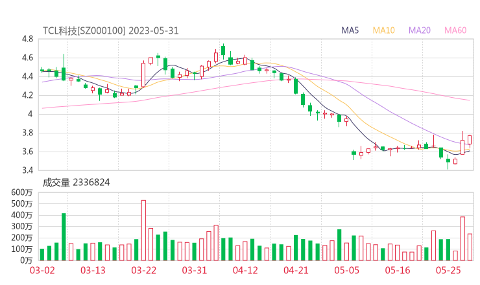The width and height of the screenshot is (480, 285).
Task: Click the 3.4 price axis label
Action: click(x=27, y=170)
